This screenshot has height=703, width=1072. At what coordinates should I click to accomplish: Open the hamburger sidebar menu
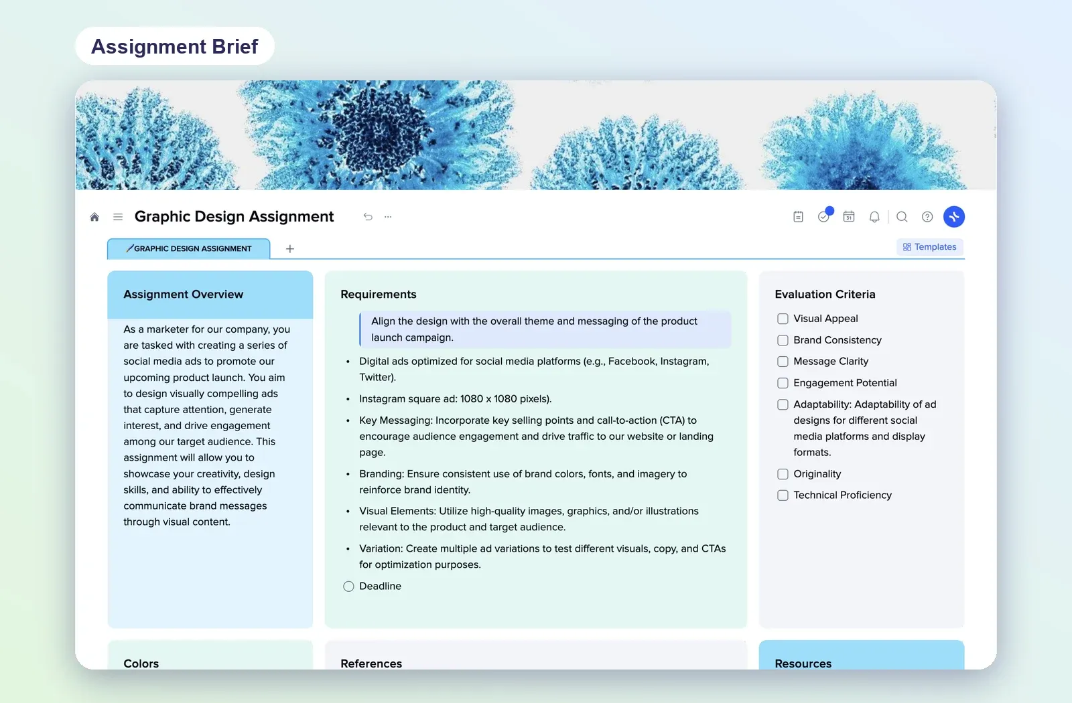[118, 217]
